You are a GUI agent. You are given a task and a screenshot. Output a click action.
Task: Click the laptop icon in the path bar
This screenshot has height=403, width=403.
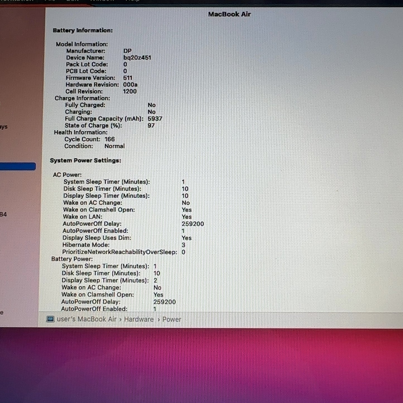[50, 319]
